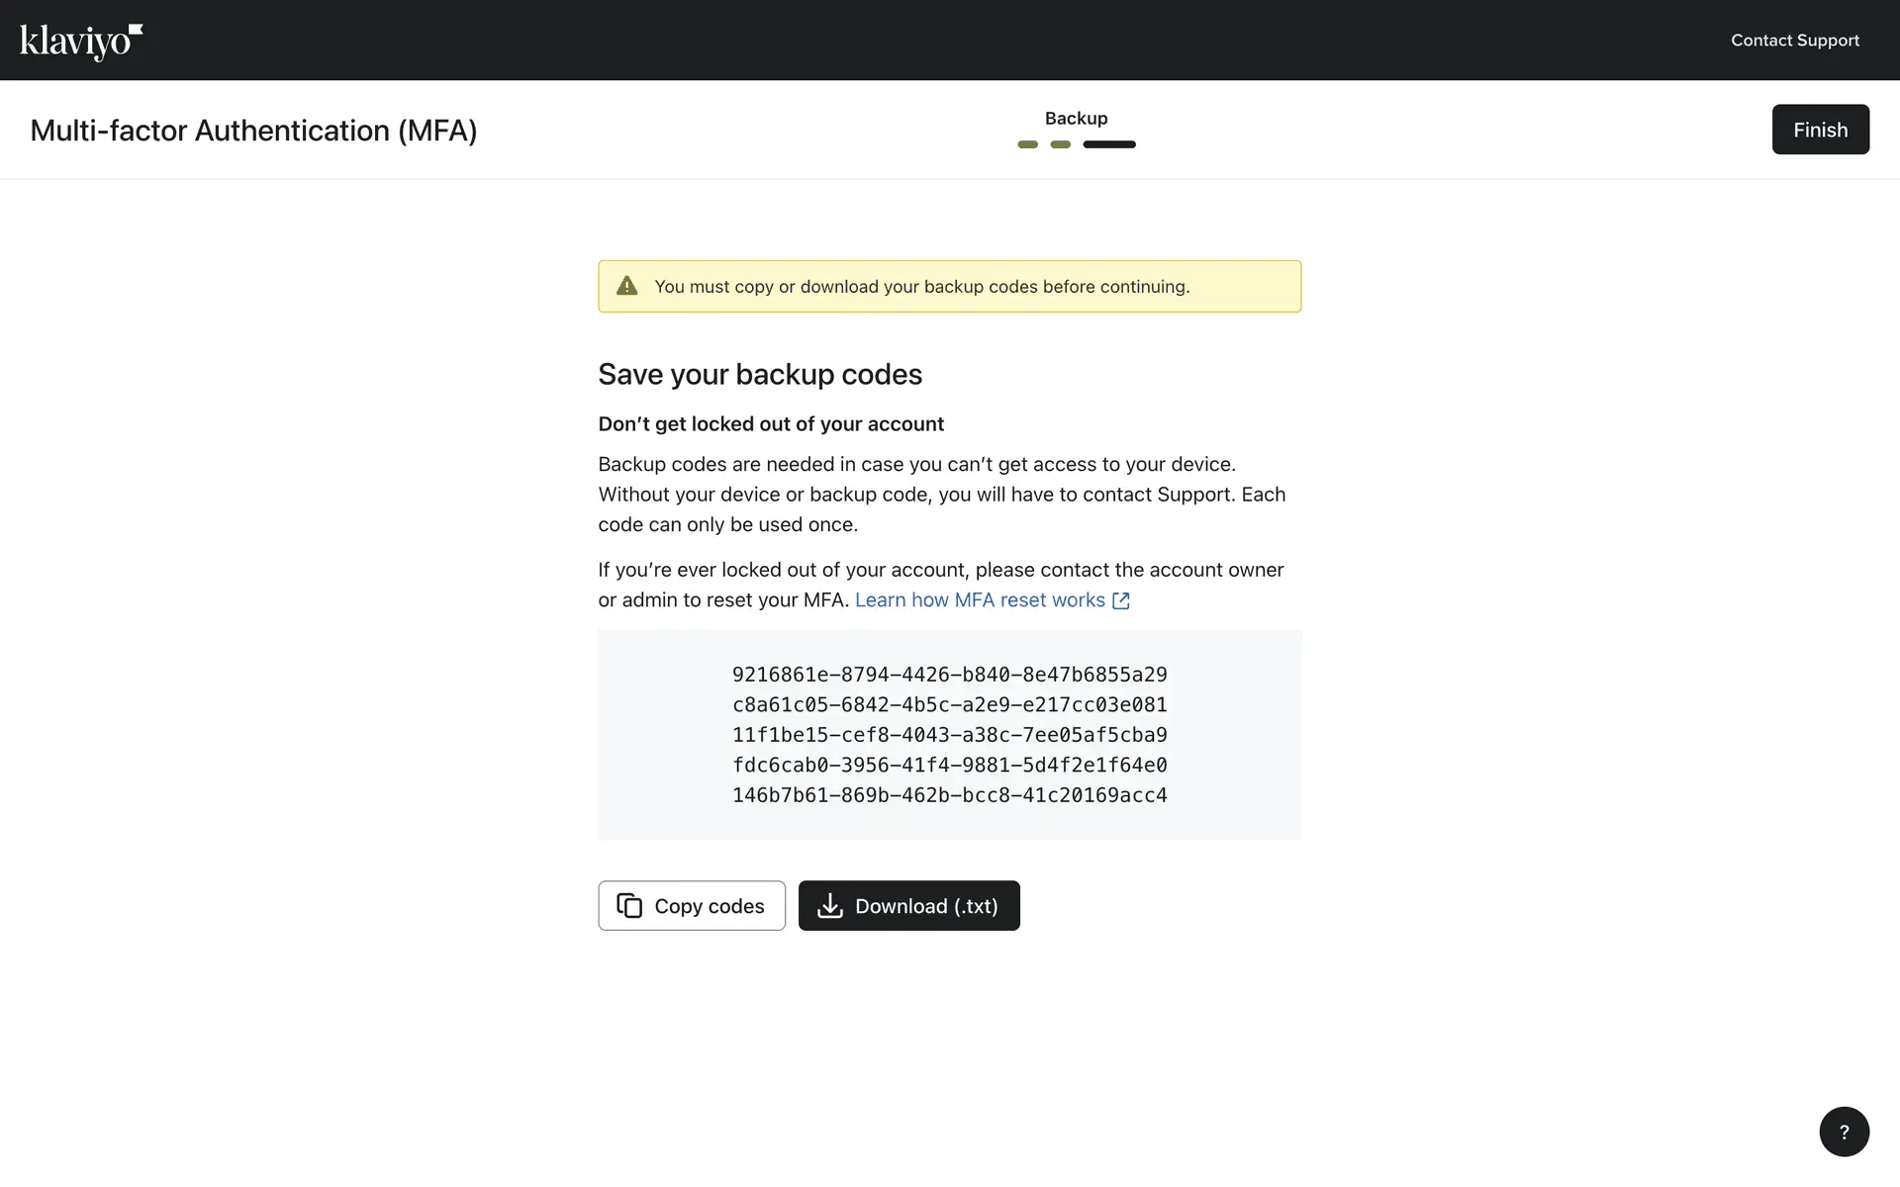Click the second green progress step indicator

pos(1060,144)
